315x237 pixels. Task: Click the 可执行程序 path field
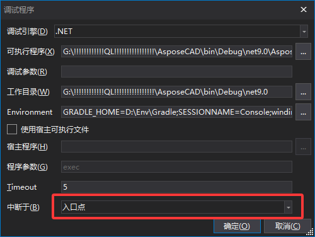pyautogui.click(x=176, y=52)
